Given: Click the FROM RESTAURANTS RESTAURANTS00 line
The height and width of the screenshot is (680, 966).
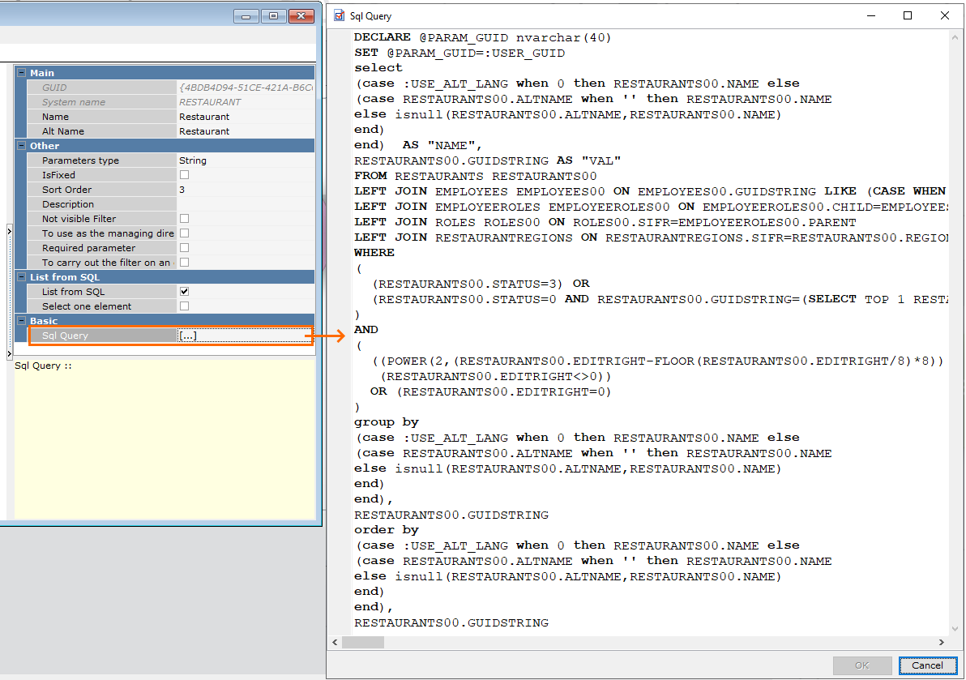Looking at the screenshot, I should click(x=475, y=176).
